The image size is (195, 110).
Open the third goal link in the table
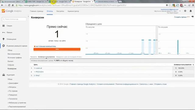37,75
